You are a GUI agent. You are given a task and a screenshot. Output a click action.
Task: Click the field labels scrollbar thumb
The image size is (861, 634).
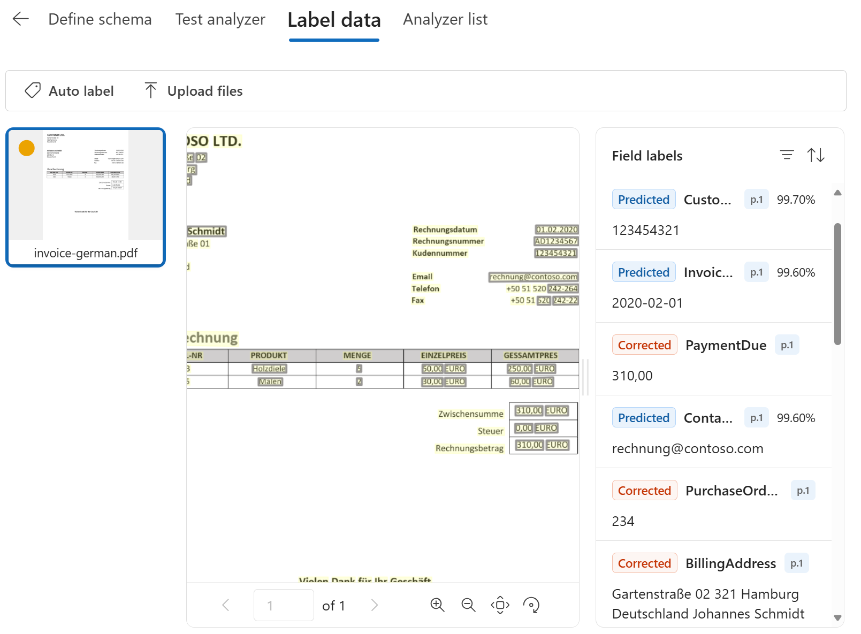coord(837,284)
